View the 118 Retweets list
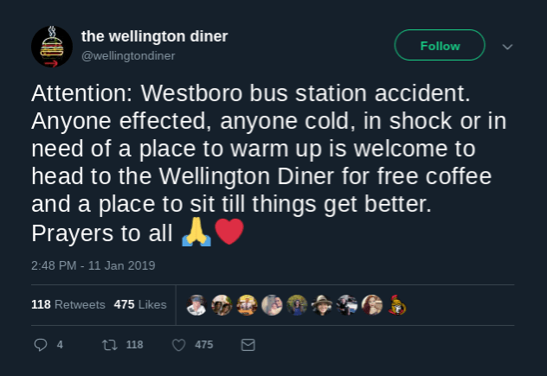The image size is (547, 376). [x=68, y=304]
